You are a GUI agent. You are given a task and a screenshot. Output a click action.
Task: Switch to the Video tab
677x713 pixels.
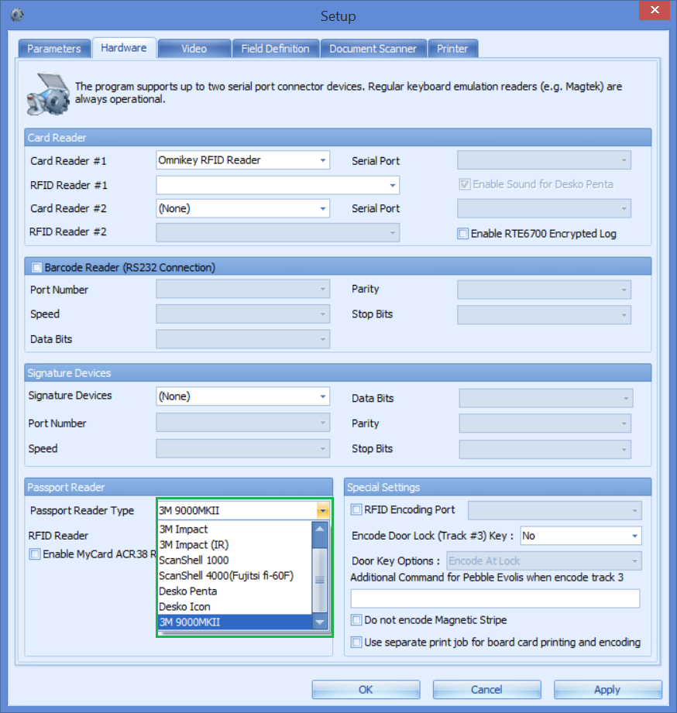click(194, 47)
